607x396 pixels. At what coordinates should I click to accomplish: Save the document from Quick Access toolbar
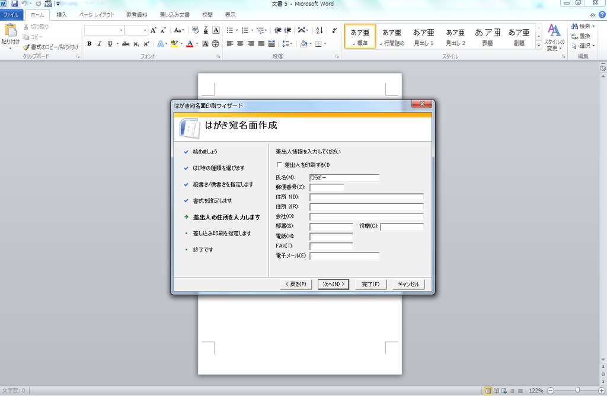14,4
